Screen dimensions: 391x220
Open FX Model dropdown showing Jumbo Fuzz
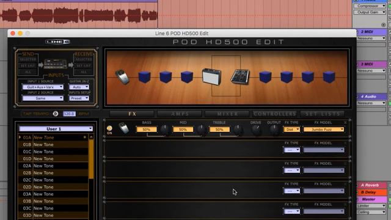click(x=324, y=130)
